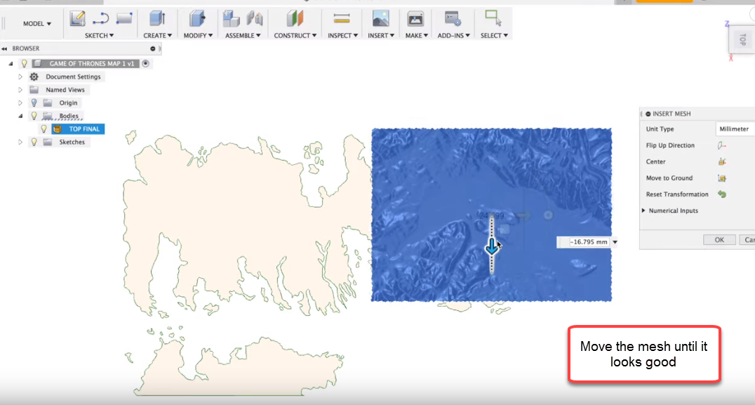The width and height of the screenshot is (755, 405).
Task: Click the plane icon above CONSTRUCT
Action: pyautogui.click(x=295, y=19)
